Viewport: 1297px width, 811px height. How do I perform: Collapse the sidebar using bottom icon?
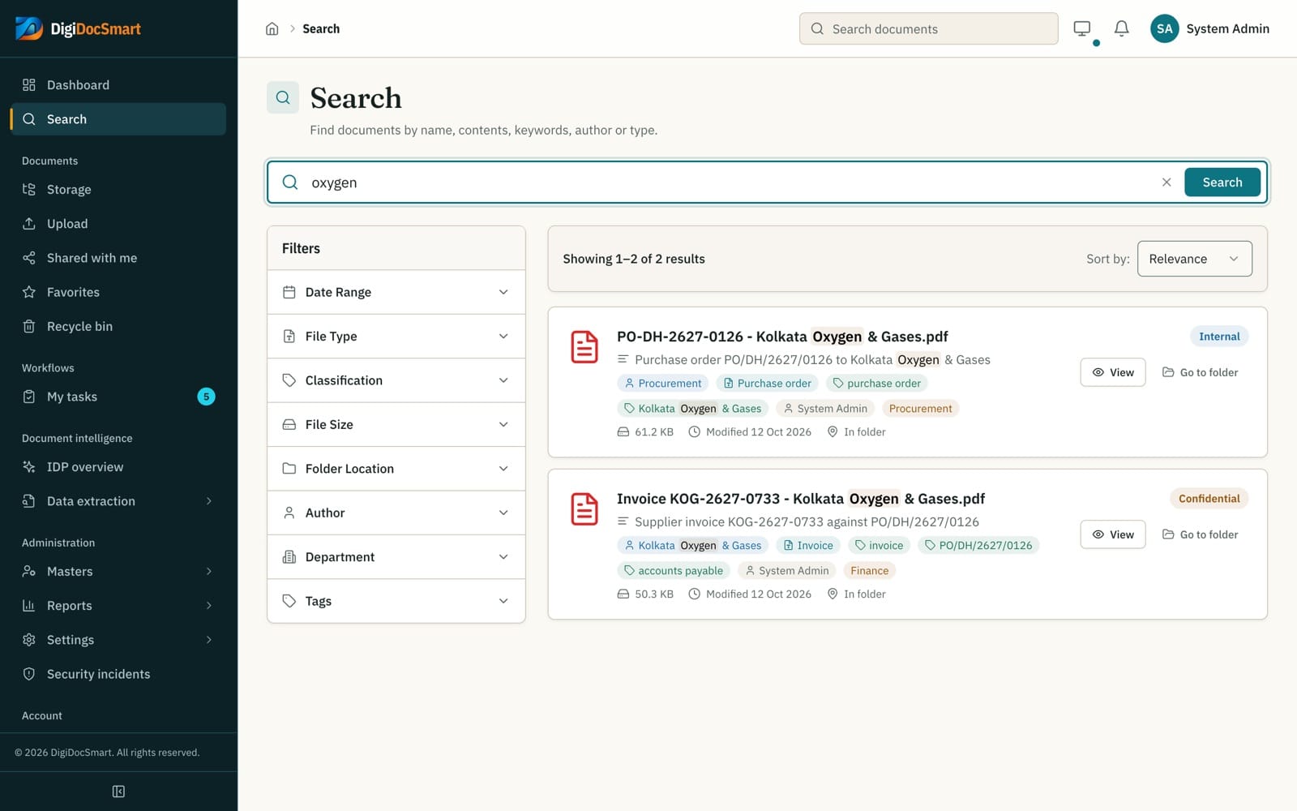118,791
